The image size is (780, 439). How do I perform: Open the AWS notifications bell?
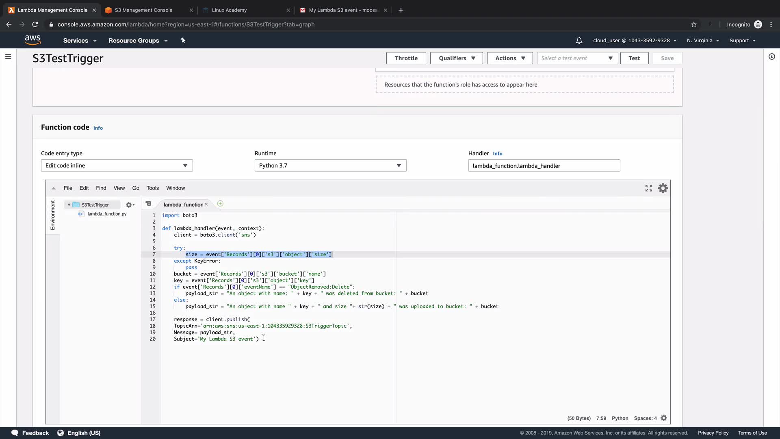point(579,40)
